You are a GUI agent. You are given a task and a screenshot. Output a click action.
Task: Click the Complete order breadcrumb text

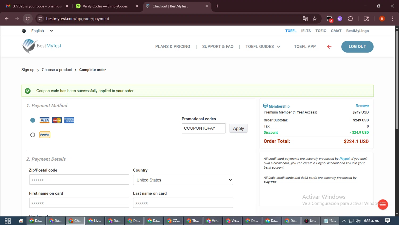click(93, 70)
